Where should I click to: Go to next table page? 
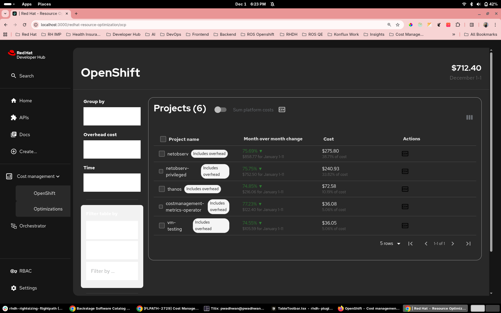(x=453, y=244)
